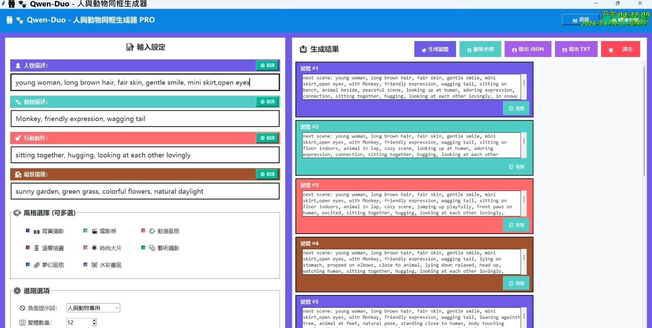Image resolution: width=652 pixels, height=328 pixels.
Task: Click the 場景環境 text input field
Action: click(145, 191)
